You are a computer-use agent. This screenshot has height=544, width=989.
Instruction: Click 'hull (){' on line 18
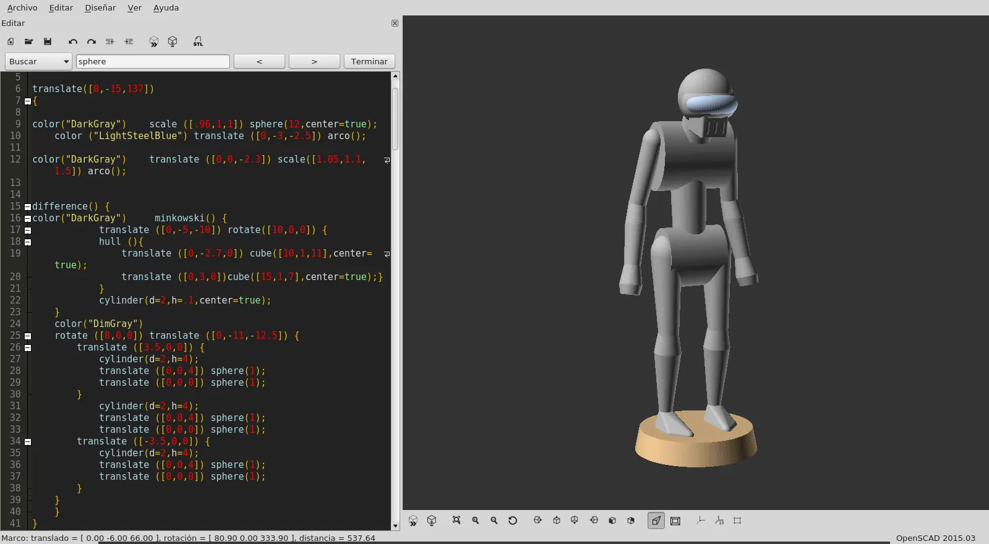[121, 241]
